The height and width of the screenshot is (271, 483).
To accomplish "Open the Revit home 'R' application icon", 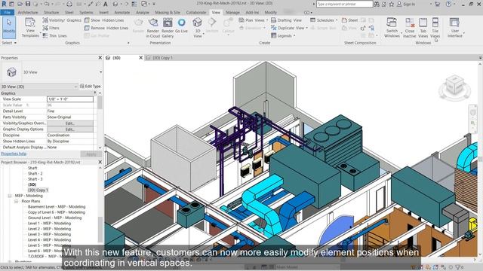I will click(4, 4).
